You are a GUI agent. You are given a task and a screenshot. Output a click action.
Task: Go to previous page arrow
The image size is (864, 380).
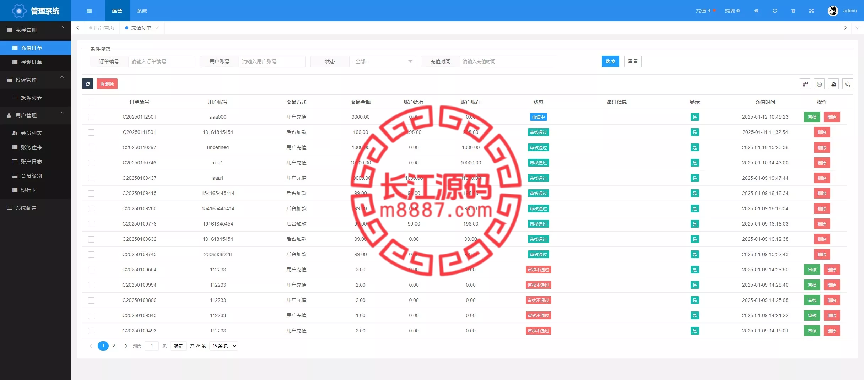coord(91,346)
